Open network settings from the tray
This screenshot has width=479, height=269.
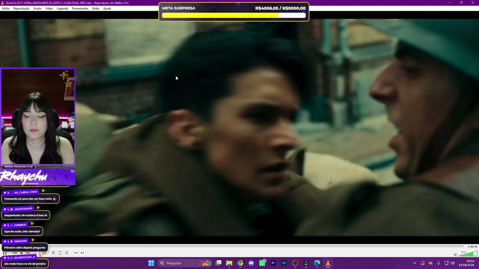tap(446, 263)
